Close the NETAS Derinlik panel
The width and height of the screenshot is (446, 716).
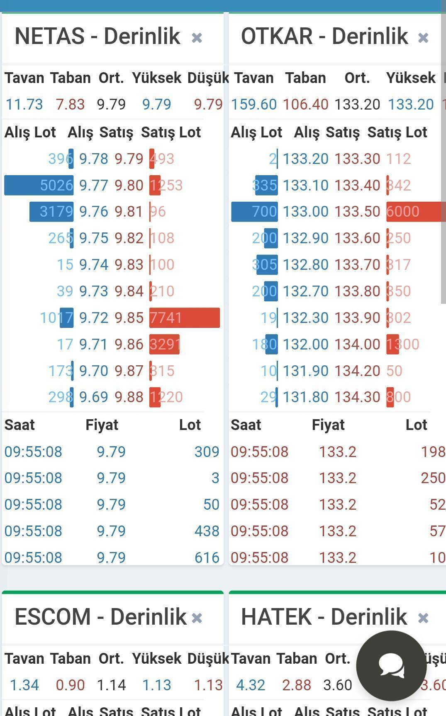[197, 38]
